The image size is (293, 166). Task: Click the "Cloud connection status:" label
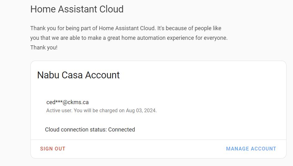pos(76,130)
